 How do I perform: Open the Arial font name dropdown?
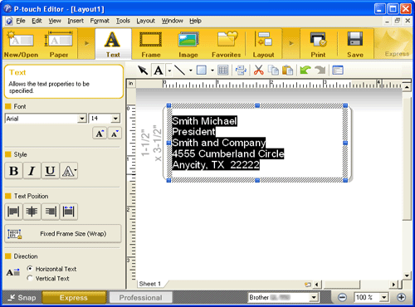pos(82,119)
